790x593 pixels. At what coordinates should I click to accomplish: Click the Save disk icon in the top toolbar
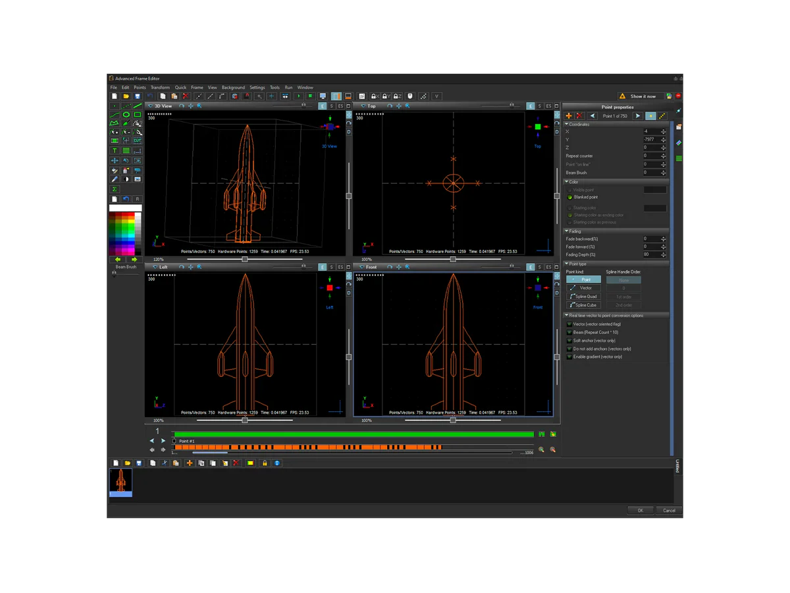click(x=137, y=96)
